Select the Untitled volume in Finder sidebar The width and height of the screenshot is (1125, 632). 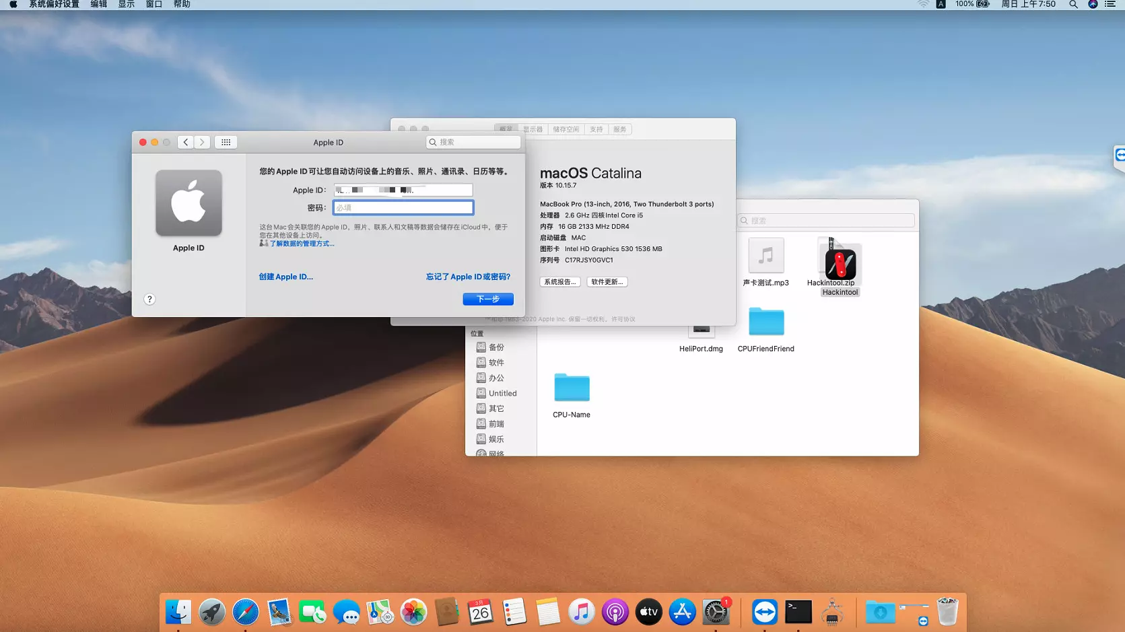(502, 393)
